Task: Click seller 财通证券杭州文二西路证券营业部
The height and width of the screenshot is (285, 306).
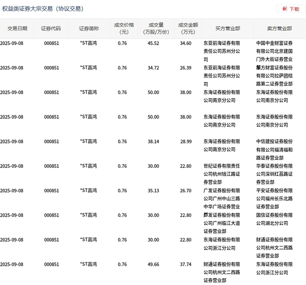Action: pyautogui.click(x=275, y=248)
